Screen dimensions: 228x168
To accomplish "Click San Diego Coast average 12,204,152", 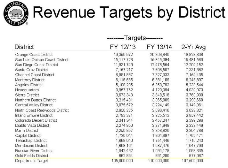I will (193, 65).
